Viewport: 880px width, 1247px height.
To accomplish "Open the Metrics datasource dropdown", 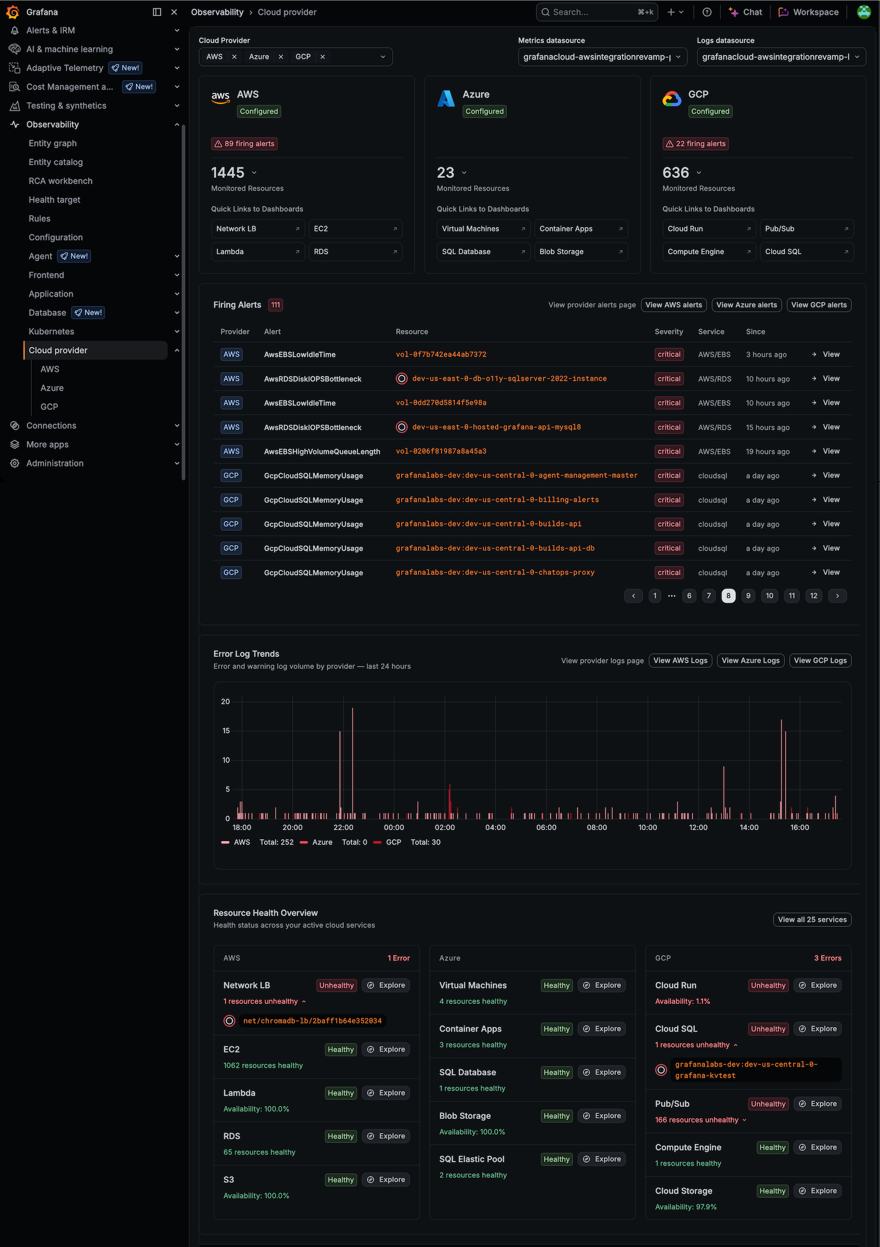I will [602, 57].
